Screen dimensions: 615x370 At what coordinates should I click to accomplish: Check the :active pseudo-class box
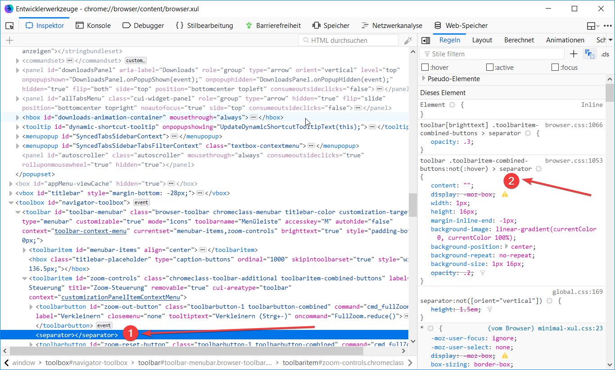pyautogui.click(x=490, y=68)
